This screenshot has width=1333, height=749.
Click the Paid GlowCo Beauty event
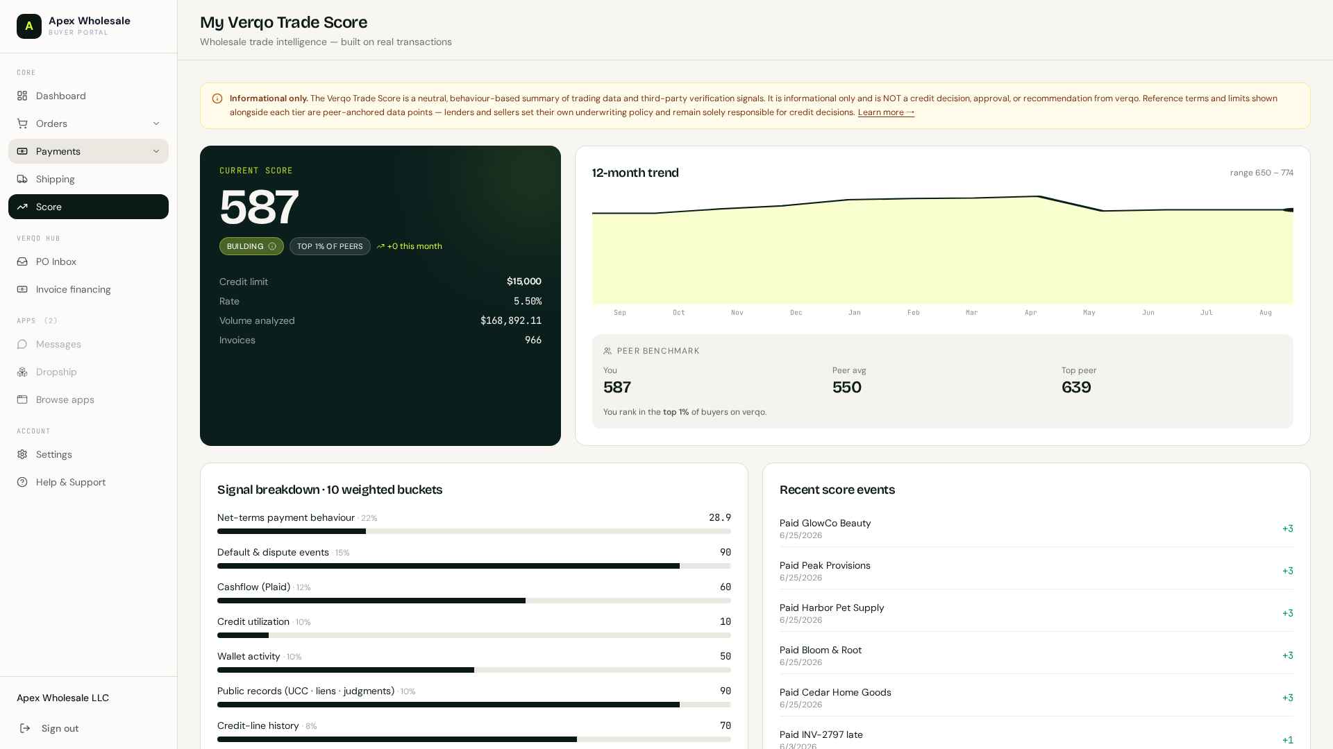click(x=1036, y=528)
